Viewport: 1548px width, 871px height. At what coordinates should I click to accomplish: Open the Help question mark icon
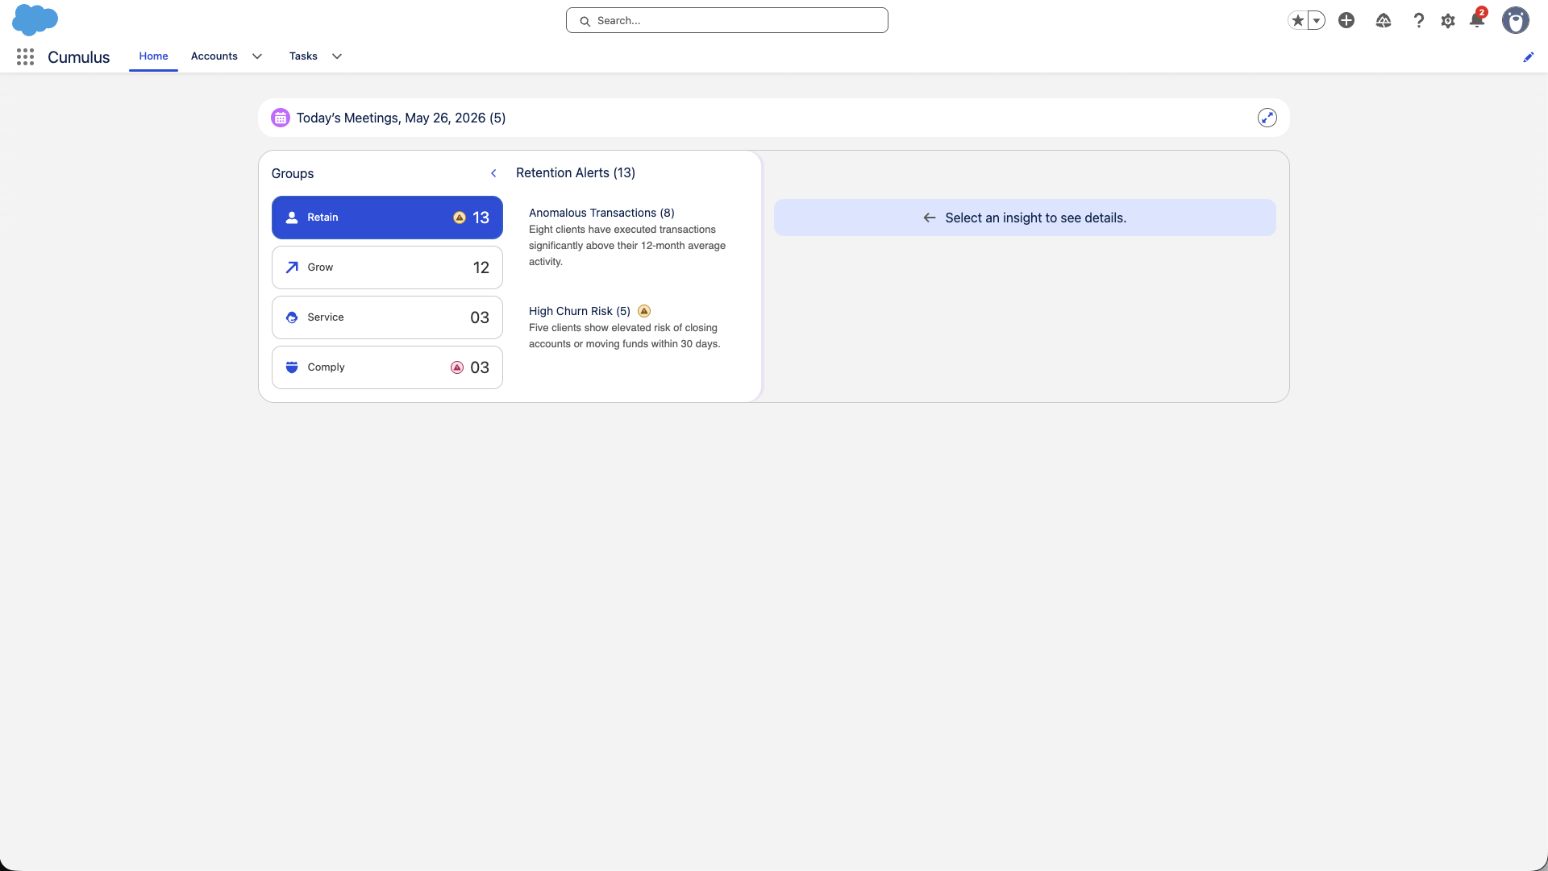1418,20
